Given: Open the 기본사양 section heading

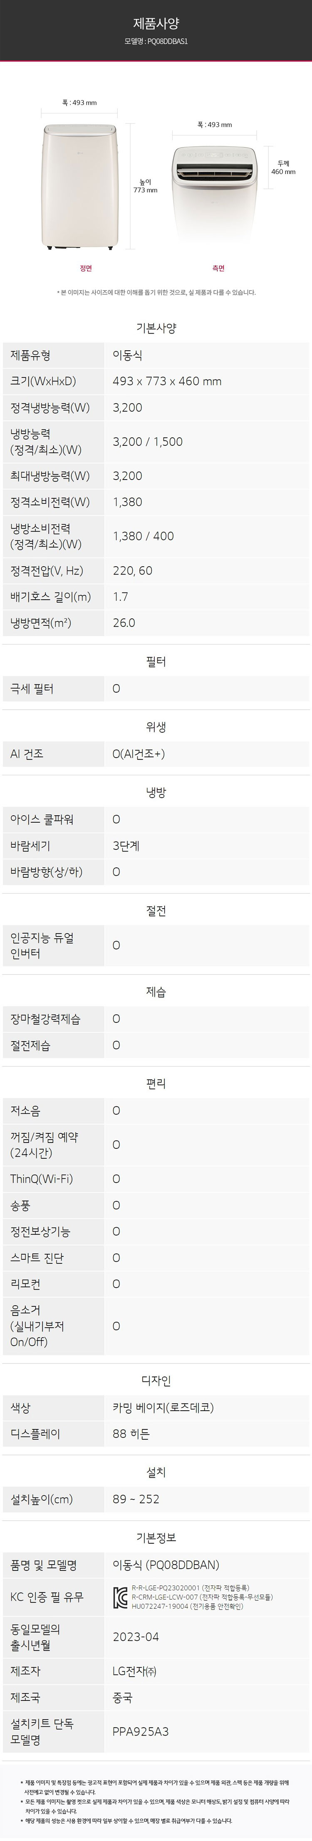Looking at the screenshot, I should tap(156, 328).
